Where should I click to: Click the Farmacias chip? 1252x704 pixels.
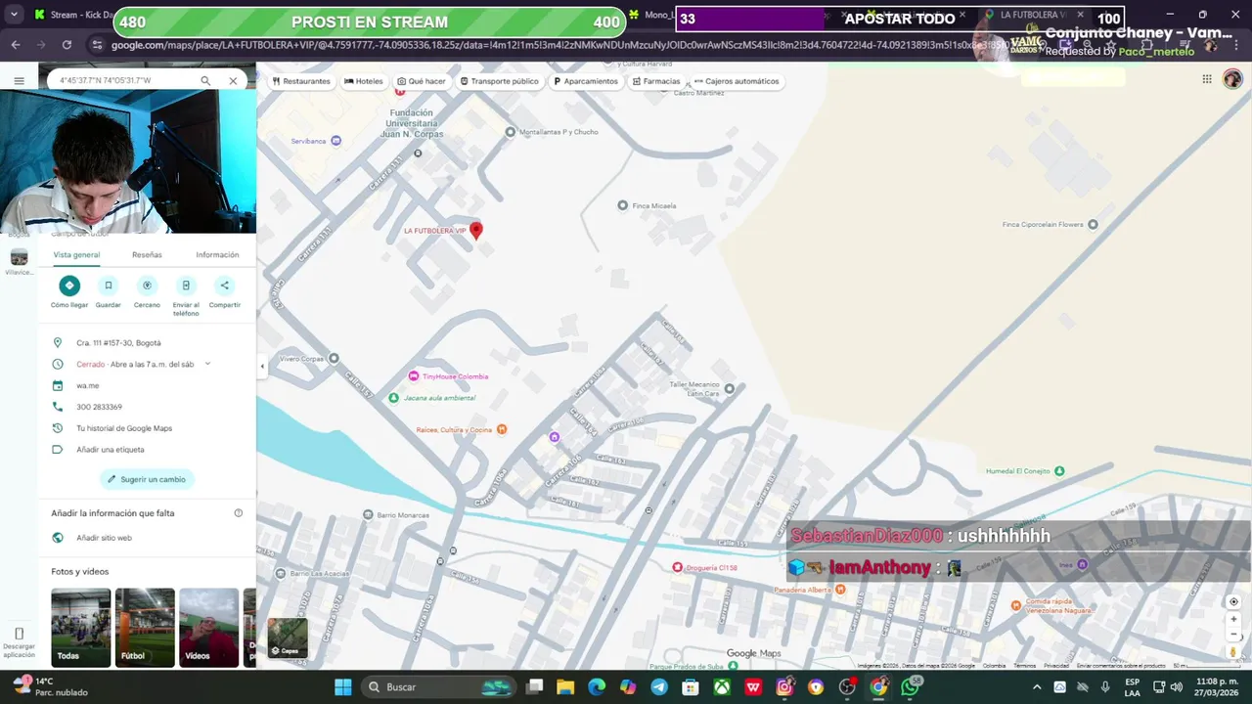tap(656, 81)
